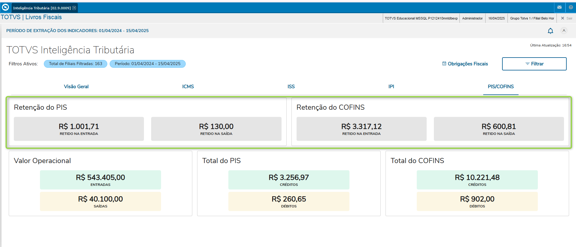Click the Valor Operacional heading
This screenshot has width=576, height=247.
click(x=42, y=161)
